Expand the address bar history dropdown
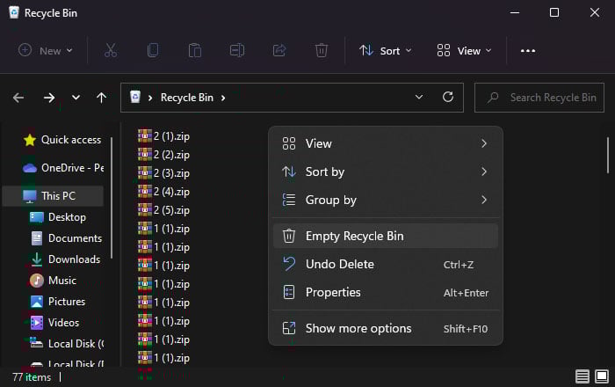The image size is (615, 387). (419, 98)
